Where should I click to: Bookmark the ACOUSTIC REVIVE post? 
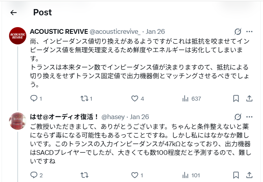tap(236, 98)
